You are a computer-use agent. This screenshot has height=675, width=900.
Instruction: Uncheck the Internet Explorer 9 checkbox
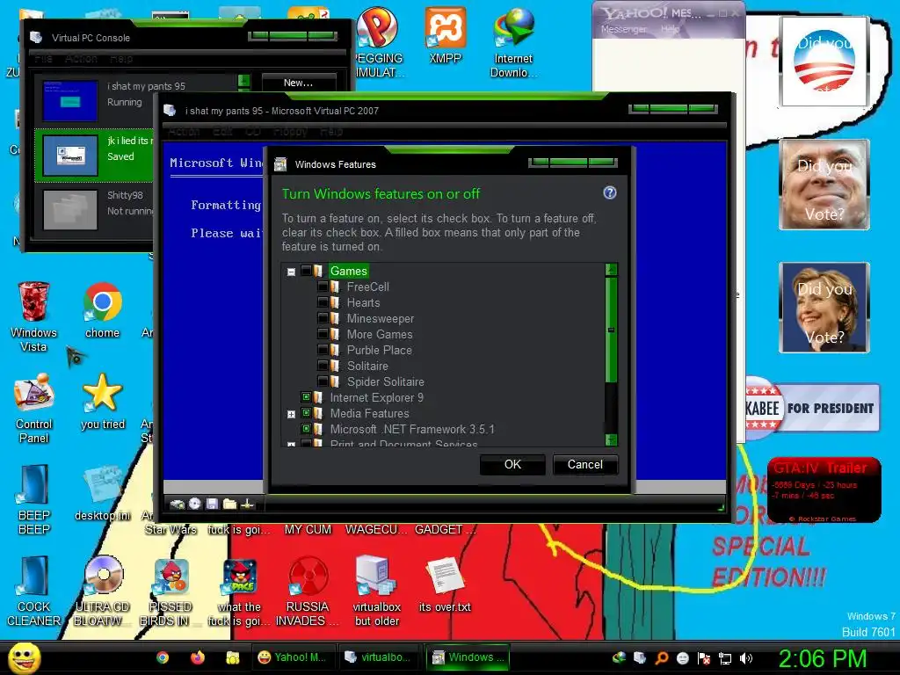pyautogui.click(x=307, y=396)
